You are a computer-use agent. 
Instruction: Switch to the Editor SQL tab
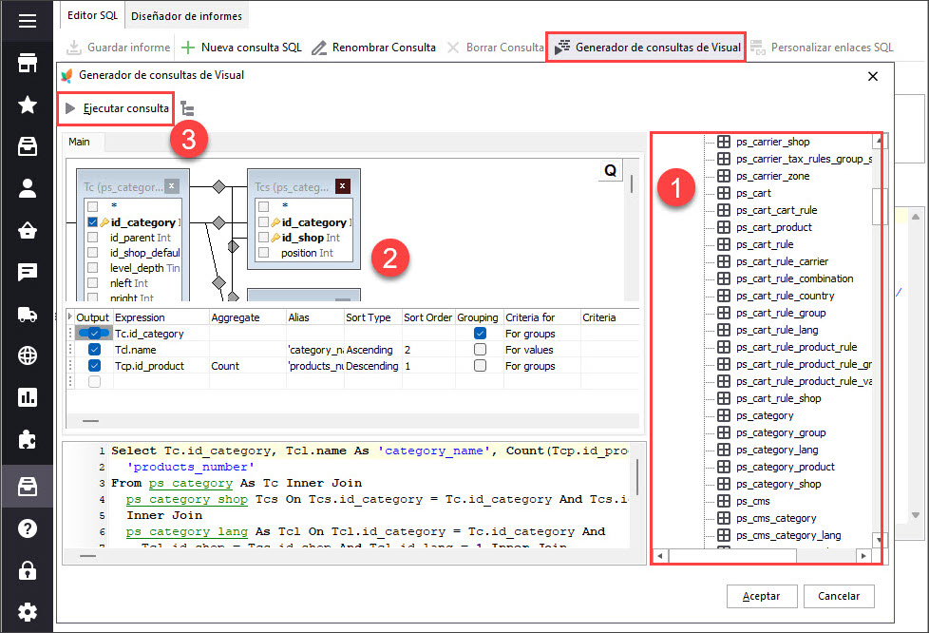[x=92, y=15]
